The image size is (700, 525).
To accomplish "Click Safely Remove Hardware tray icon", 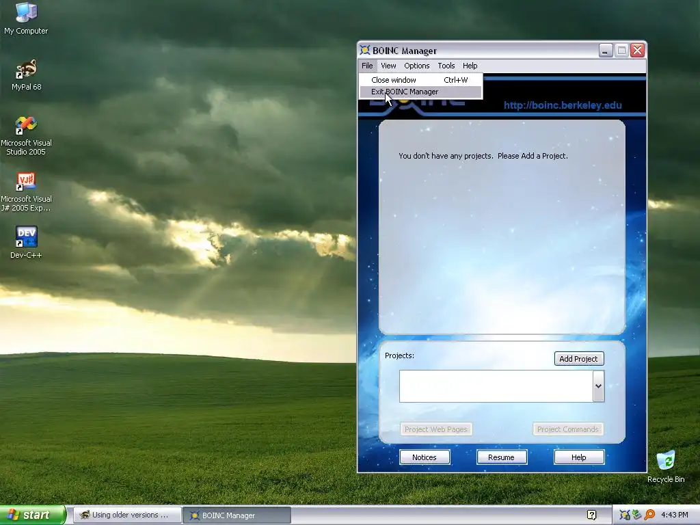I will click(636, 515).
